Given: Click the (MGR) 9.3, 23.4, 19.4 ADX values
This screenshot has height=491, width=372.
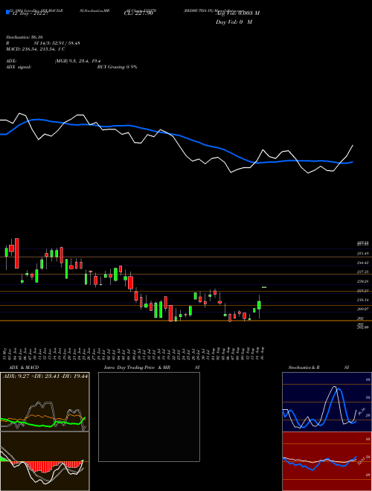Looking at the screenshot, I should (x=77, y=61).
